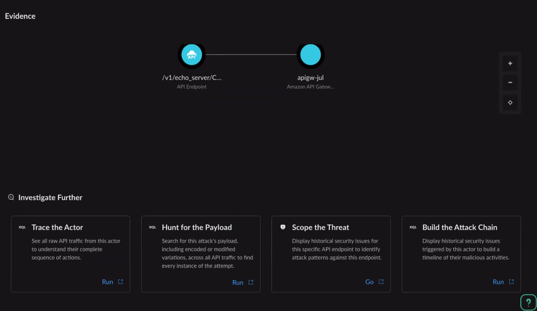Image resolution: width=537 pixels, height=311 pixels.
Task: Click the XQL badge on Trace the Actor
Action: (x=22, y=227)
